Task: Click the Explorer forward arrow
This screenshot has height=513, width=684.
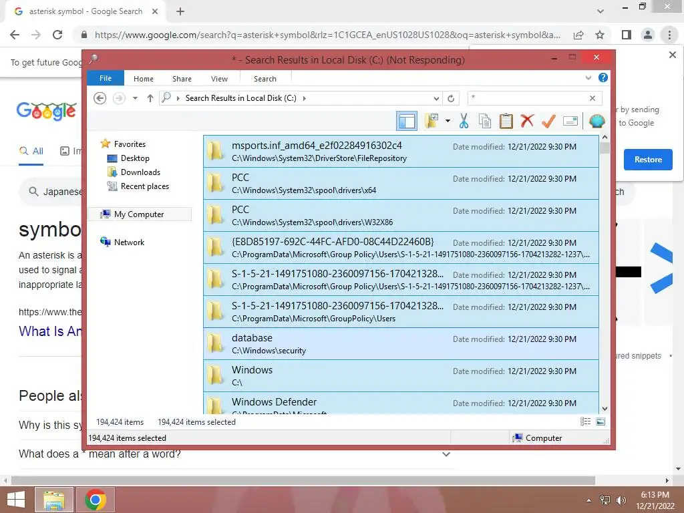Action: pos(119,98)
